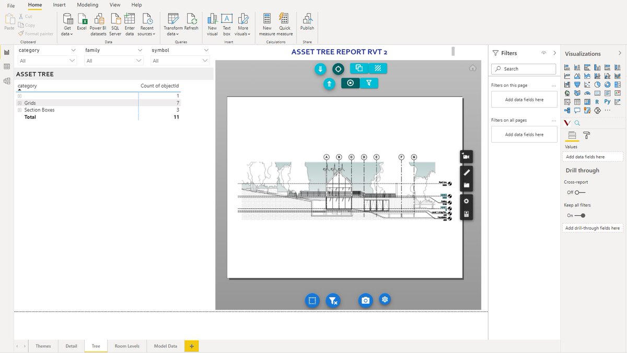Toggle Keep all filters switch

[x=580, y=215]
